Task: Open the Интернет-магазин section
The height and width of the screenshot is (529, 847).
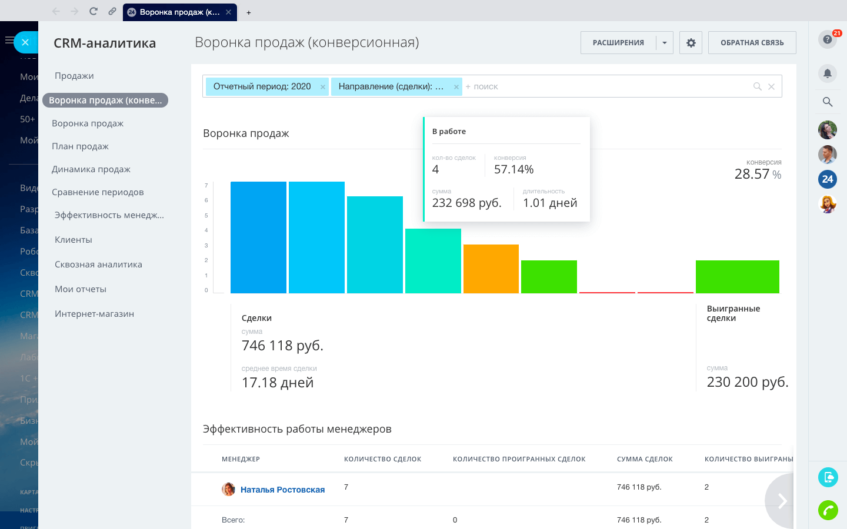Action: pyautogui.click(x=94, y=314)
